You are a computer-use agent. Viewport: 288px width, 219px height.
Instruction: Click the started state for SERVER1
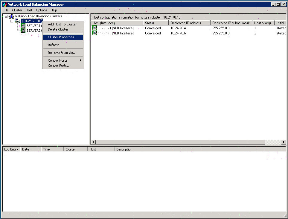click(281, 28)
